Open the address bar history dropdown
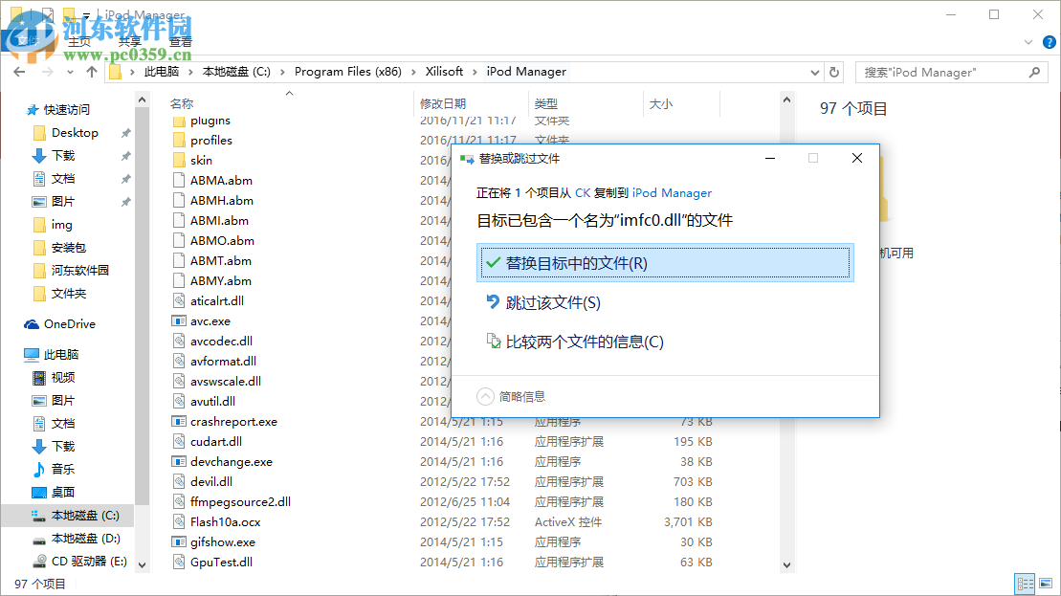The image size is (1061, 596). pyautogui.click(x=814, y=72)
